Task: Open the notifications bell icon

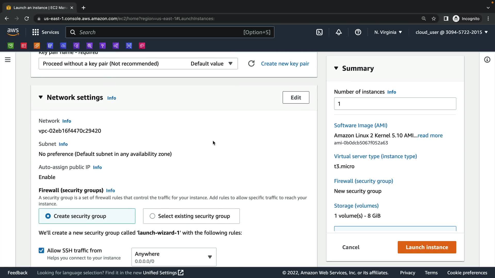Action: pyautogui.click(x=339, y=32)
